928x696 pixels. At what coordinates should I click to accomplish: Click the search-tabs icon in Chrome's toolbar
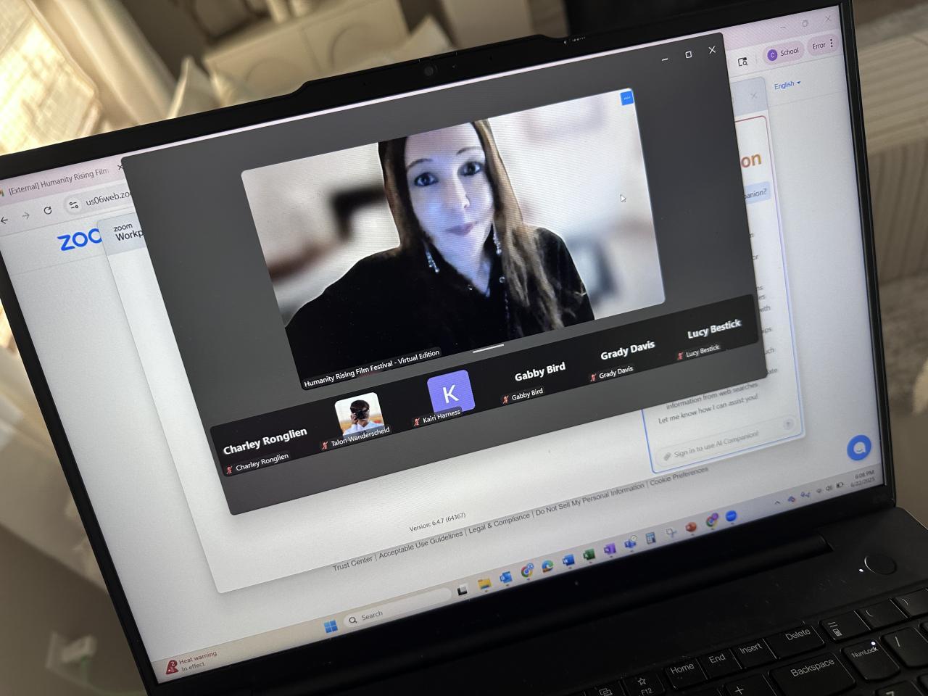pos(742,62)
